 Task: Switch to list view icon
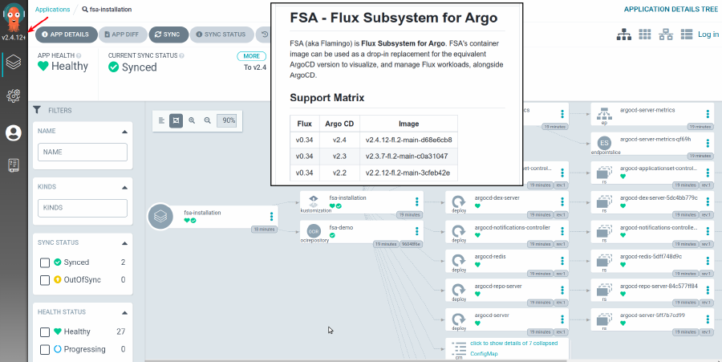coord(685,35)
